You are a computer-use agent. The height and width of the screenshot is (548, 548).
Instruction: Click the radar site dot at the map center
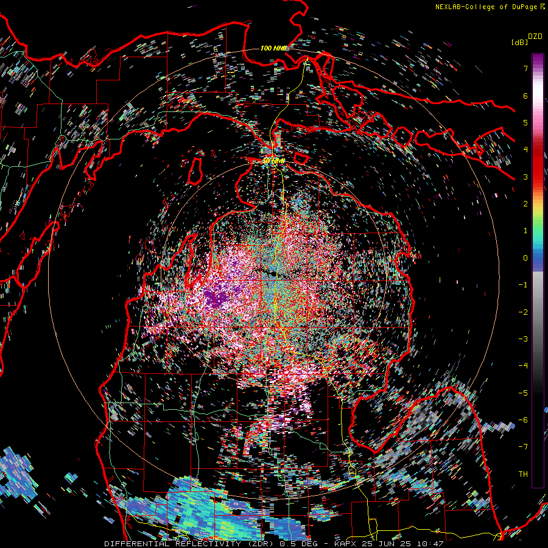coord(273,273)
